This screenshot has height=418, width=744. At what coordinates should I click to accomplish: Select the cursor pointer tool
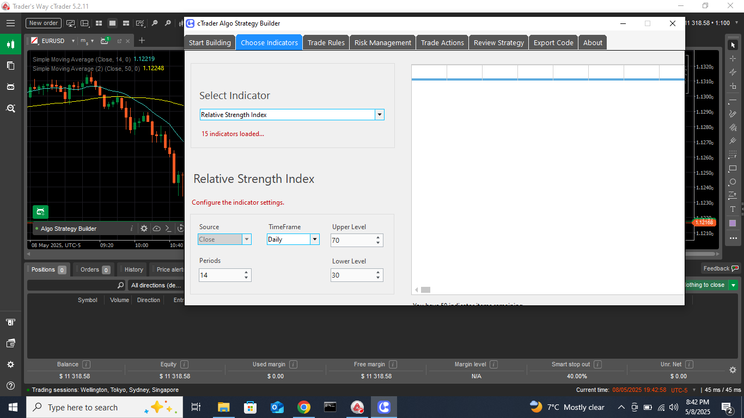click(733, 45)
